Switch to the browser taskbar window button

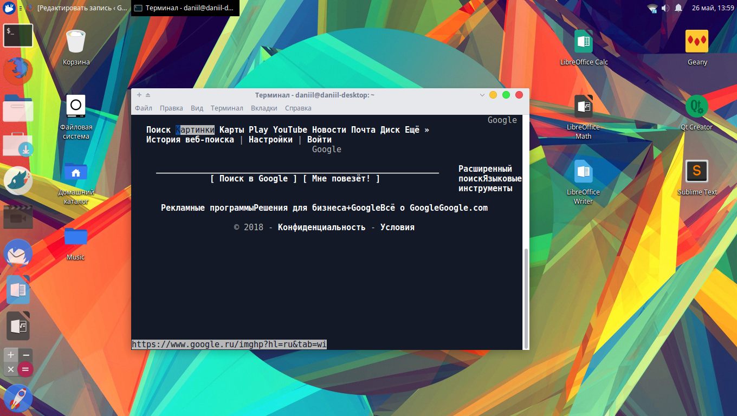(77, 8)
